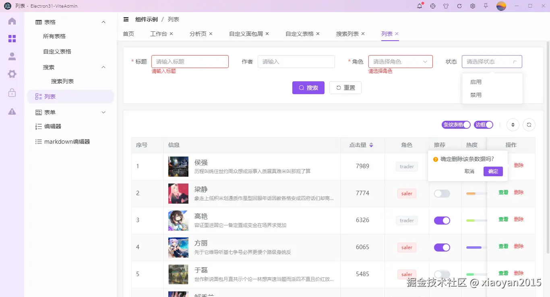Switch to the 工作台 tab
This screenshot has height=297, width=550.
159,34
